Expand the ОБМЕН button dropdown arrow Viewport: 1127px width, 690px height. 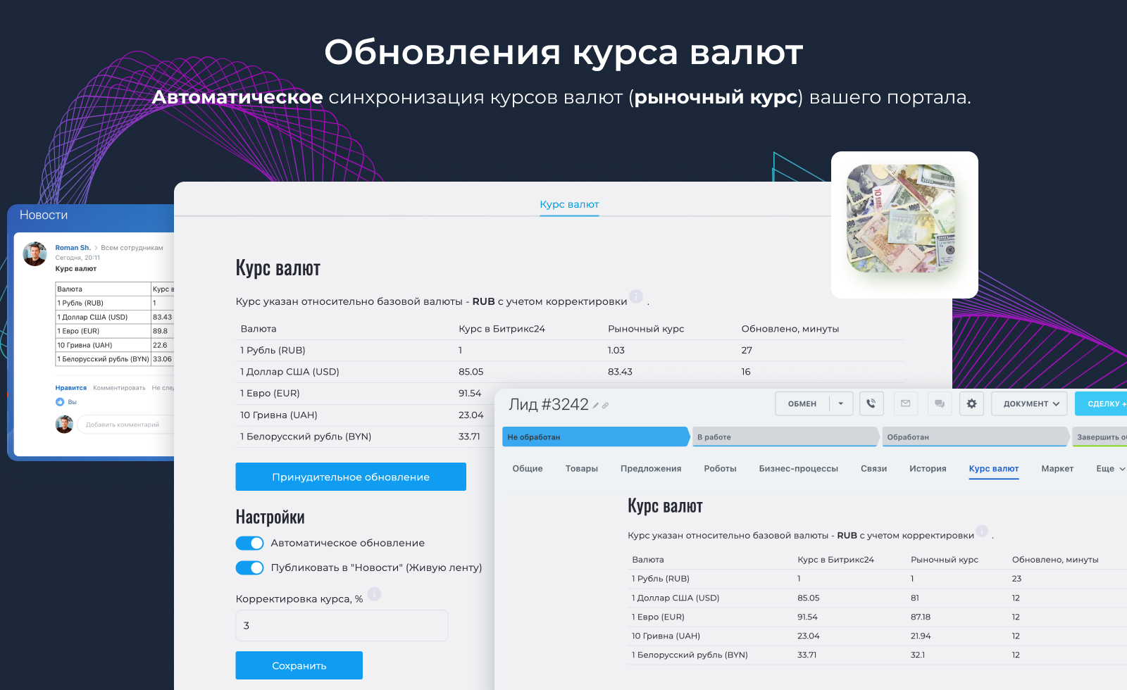(x=841, y=403)
